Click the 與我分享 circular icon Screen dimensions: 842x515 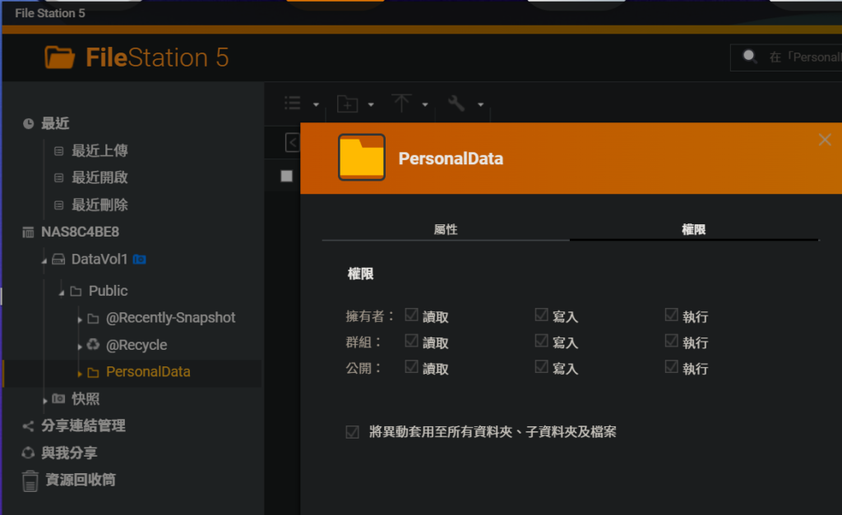tap(29, 453)
